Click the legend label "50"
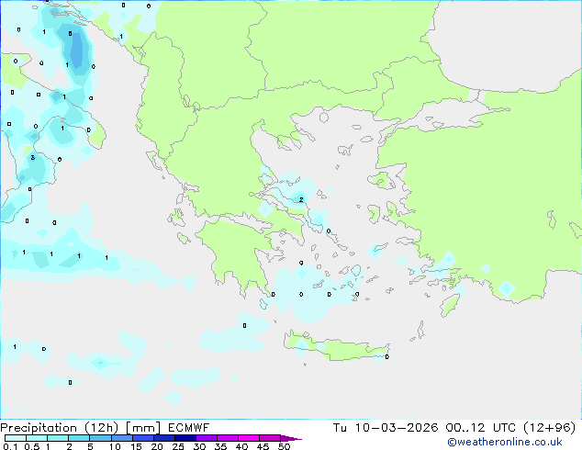 [285, 446]
